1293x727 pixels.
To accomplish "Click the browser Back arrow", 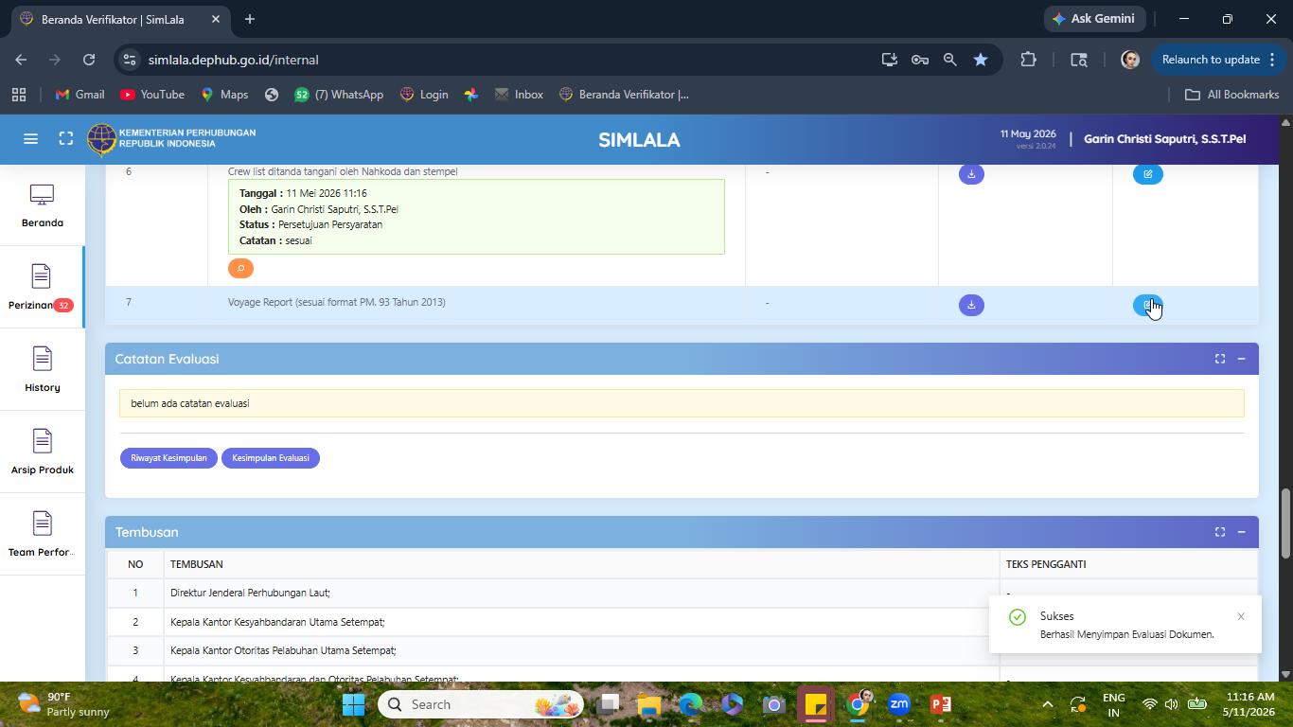I will click(21, 60).
